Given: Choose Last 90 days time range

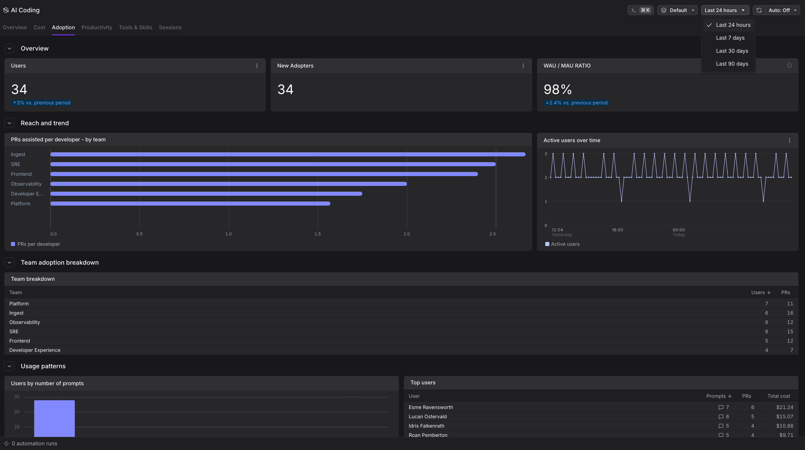Looking at the screenshot, I should point(728,64).
